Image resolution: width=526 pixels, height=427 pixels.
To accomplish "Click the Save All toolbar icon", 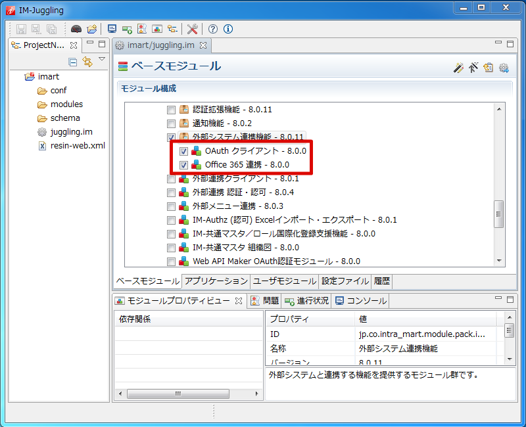I will [51, 29].
